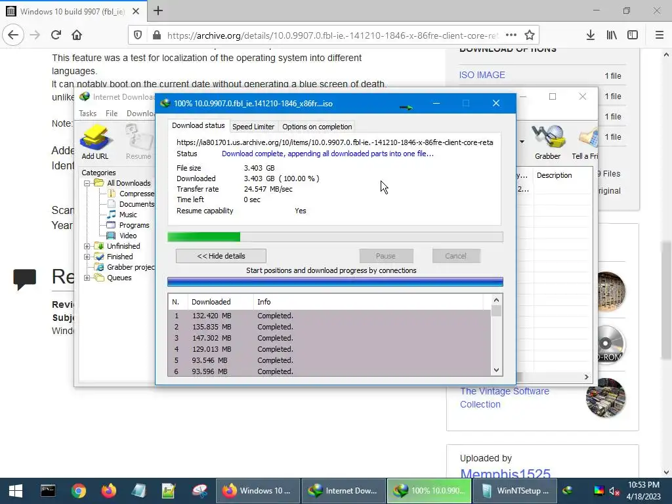
Task: Open the Firefox library icon
Action: pos(612,35)
